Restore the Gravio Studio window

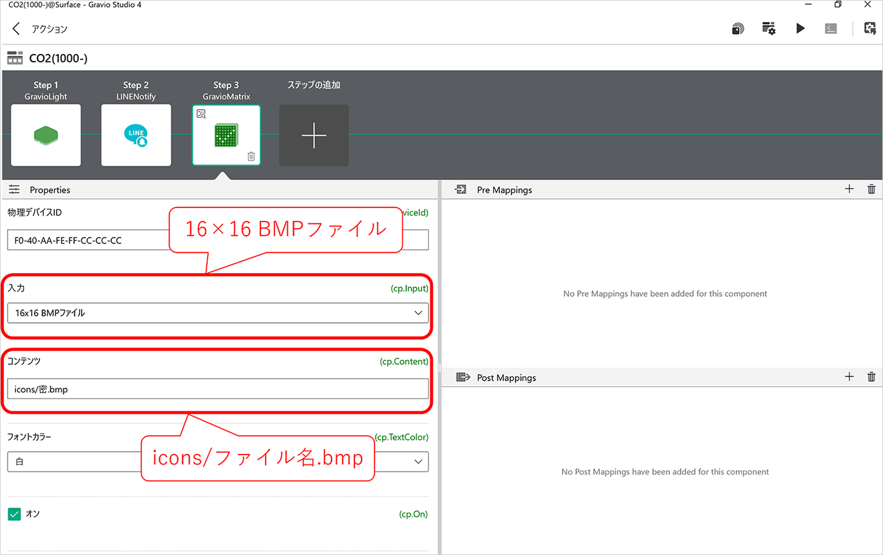[838, 5]
